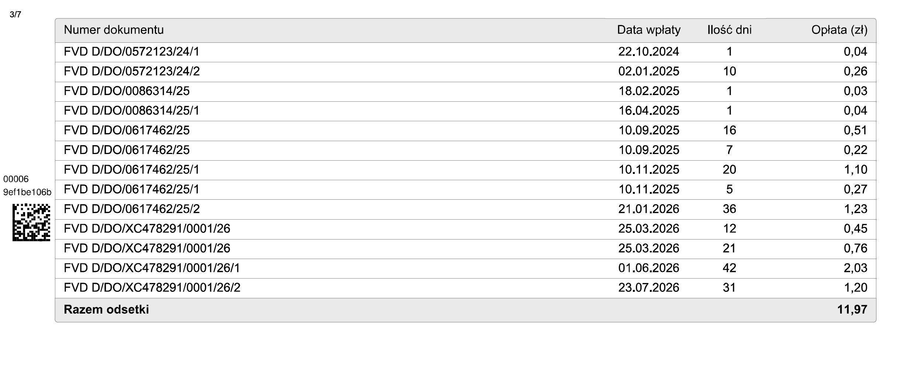Select the fee value 1,10
Image resolution: width=904 pixels, height=374 pixels.
click(x=855, y=169)
